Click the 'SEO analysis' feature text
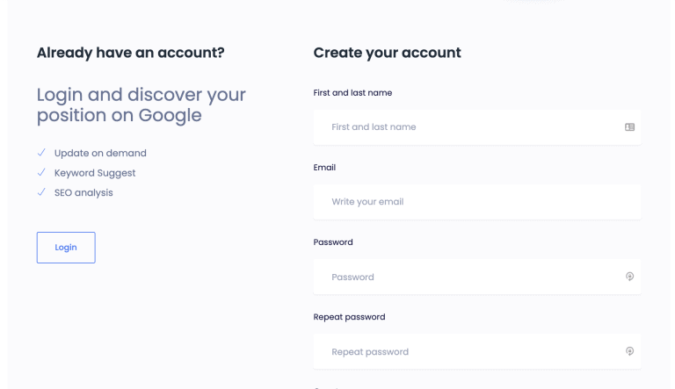The image size is (675, 389). tap(83, 193)
